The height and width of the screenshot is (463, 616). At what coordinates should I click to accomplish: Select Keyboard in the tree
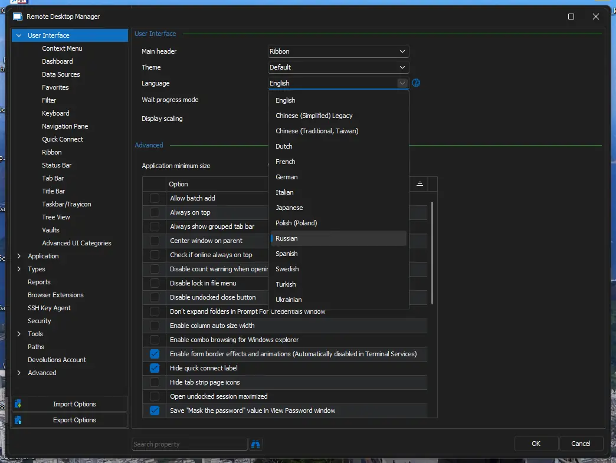coord(55,113)
